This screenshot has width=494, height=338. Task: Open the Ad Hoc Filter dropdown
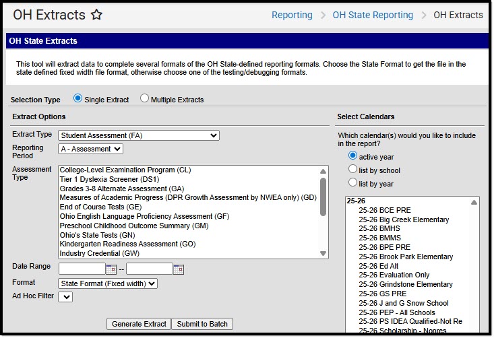[65, 297]
